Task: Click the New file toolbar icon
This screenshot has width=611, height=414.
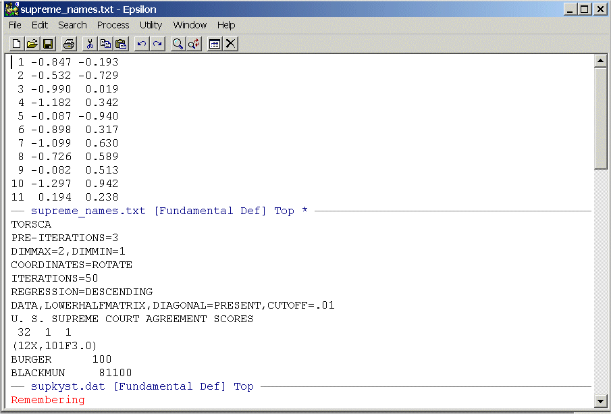Action: coord(17,44)
